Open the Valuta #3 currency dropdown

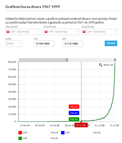(100, 32)
